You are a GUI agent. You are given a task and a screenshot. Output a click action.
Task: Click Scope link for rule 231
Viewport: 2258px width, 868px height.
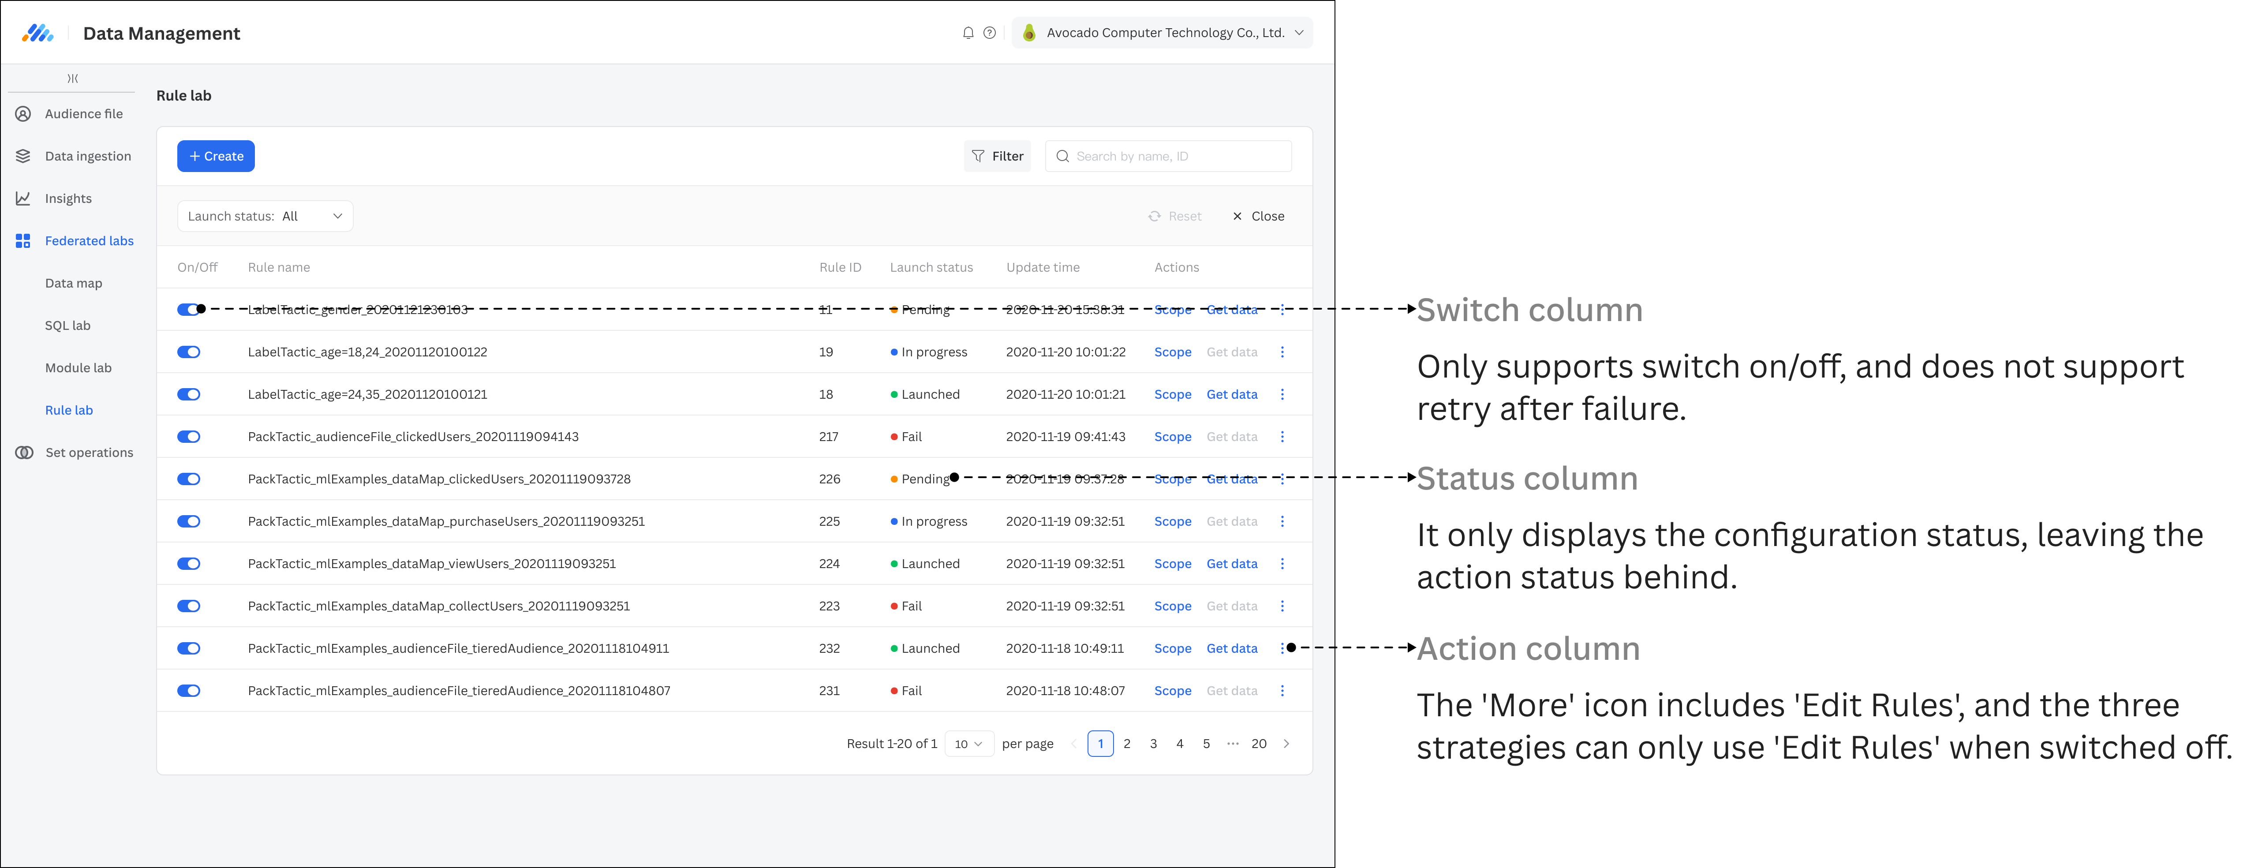point(1173,691)
